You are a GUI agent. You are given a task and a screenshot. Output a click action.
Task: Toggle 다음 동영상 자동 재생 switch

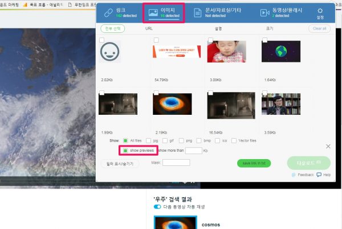157,207
